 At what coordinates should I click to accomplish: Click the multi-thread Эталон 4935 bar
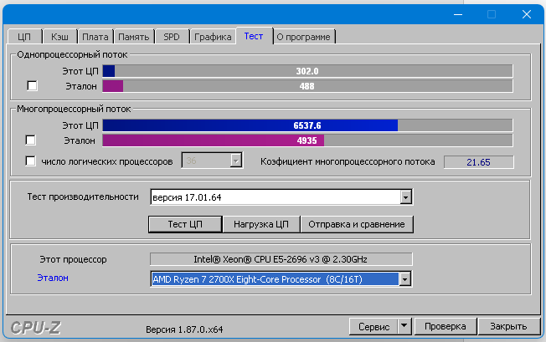307,140
